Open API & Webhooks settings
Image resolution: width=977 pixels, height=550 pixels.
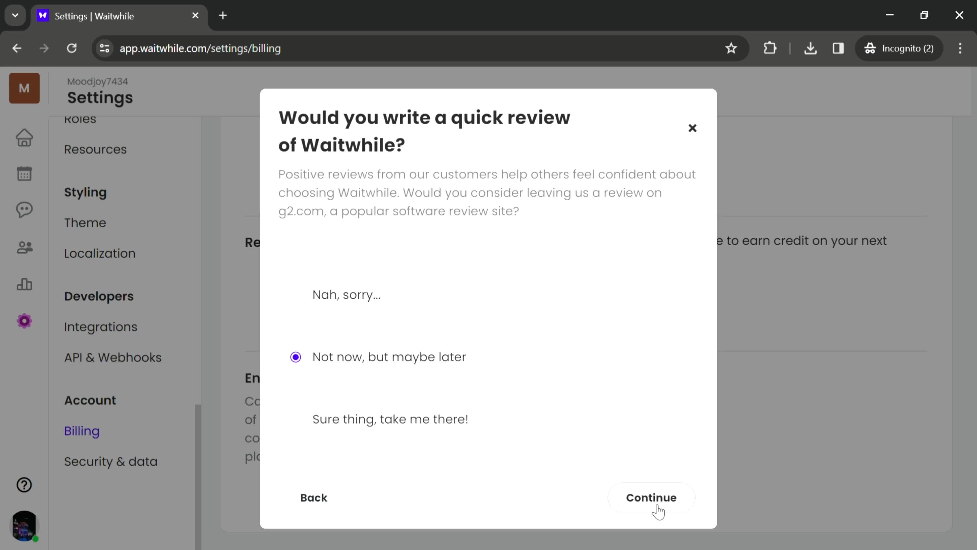click(113, 358)
